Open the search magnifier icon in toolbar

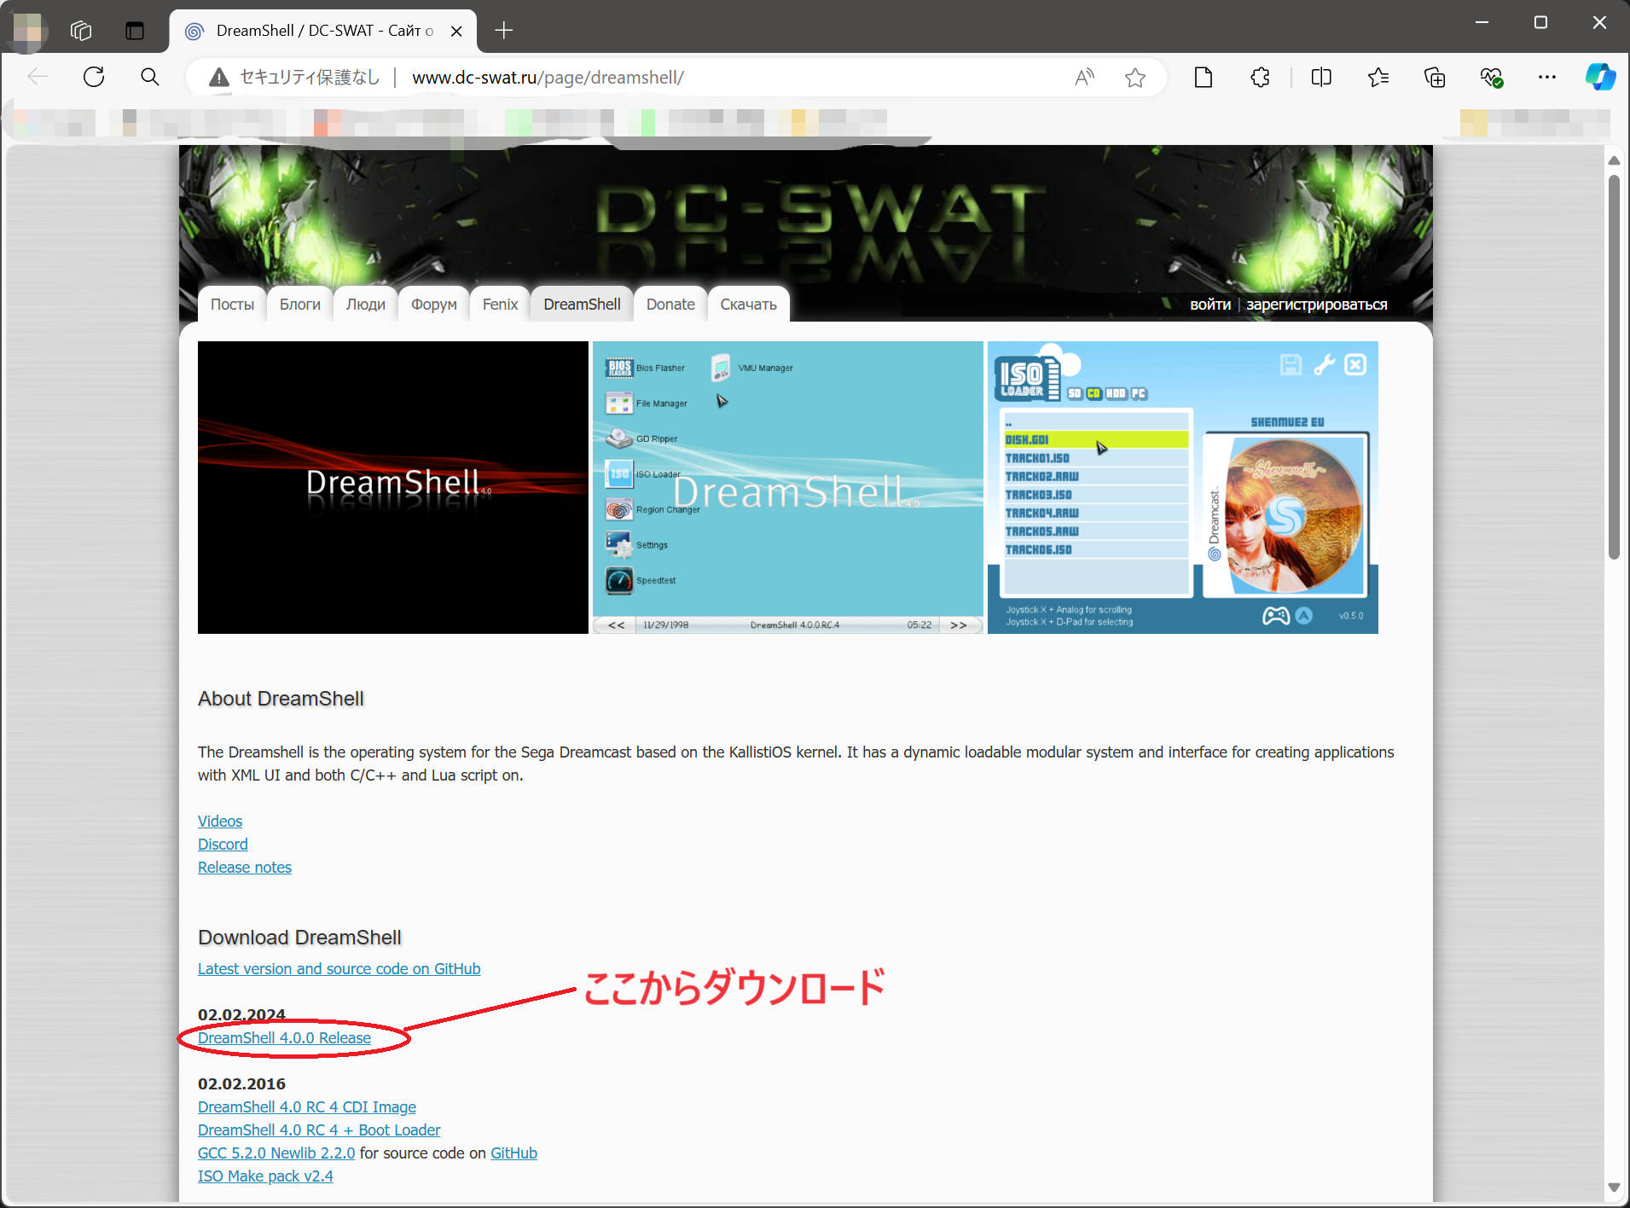click(x=150, y=78)
